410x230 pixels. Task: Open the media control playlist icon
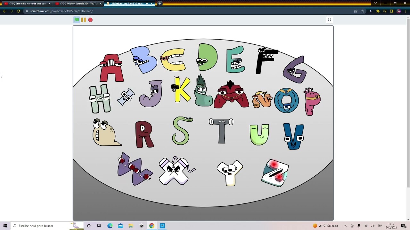tap(384, 11)
